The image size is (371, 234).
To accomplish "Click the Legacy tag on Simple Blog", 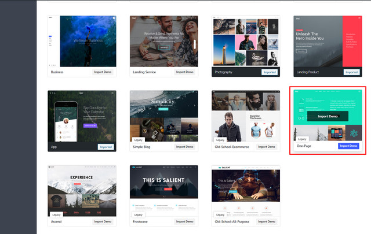I will 139,140.
